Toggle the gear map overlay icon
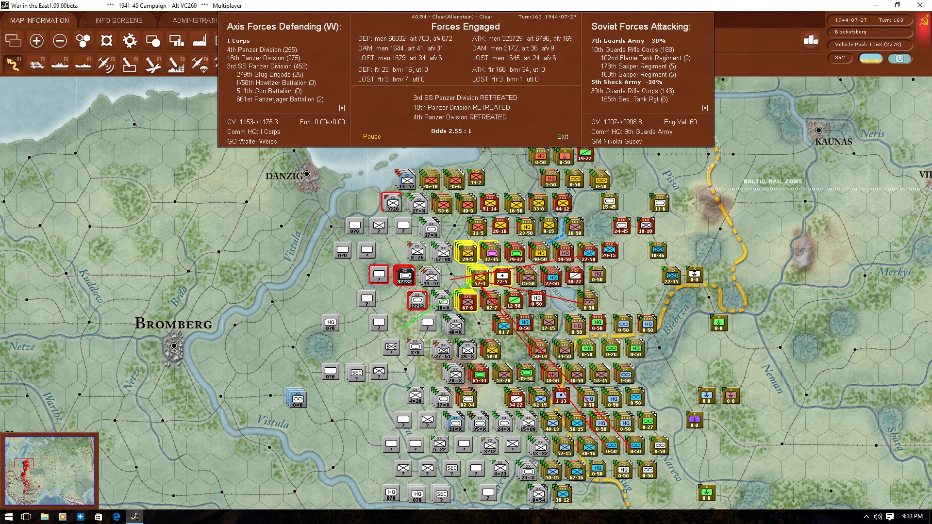The height and width of the screenshot is (524, 932). (130, 41)
